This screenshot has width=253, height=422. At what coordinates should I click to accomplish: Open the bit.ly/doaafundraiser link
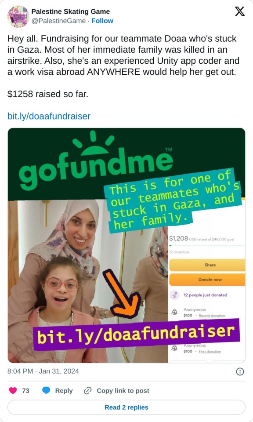[x=49, y=116]
